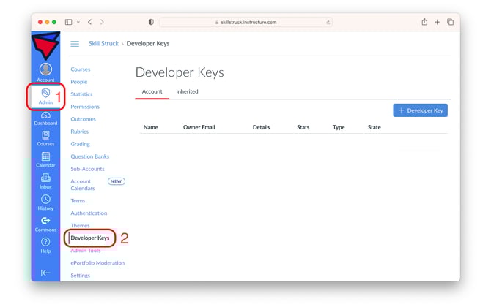
Task: Click the Skill Struck breadcrumb link
Action: pos(103,43)
